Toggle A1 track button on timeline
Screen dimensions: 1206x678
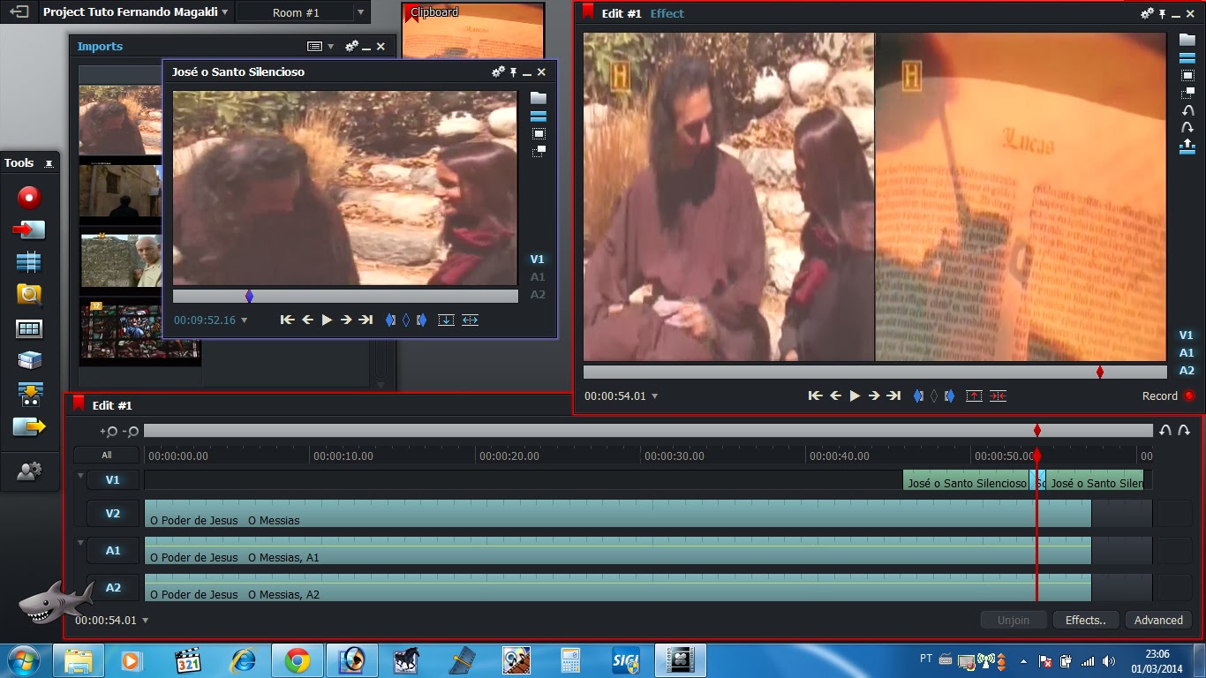pos(113,551)
